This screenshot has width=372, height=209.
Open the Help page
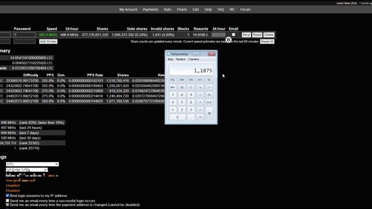point(208,9)
